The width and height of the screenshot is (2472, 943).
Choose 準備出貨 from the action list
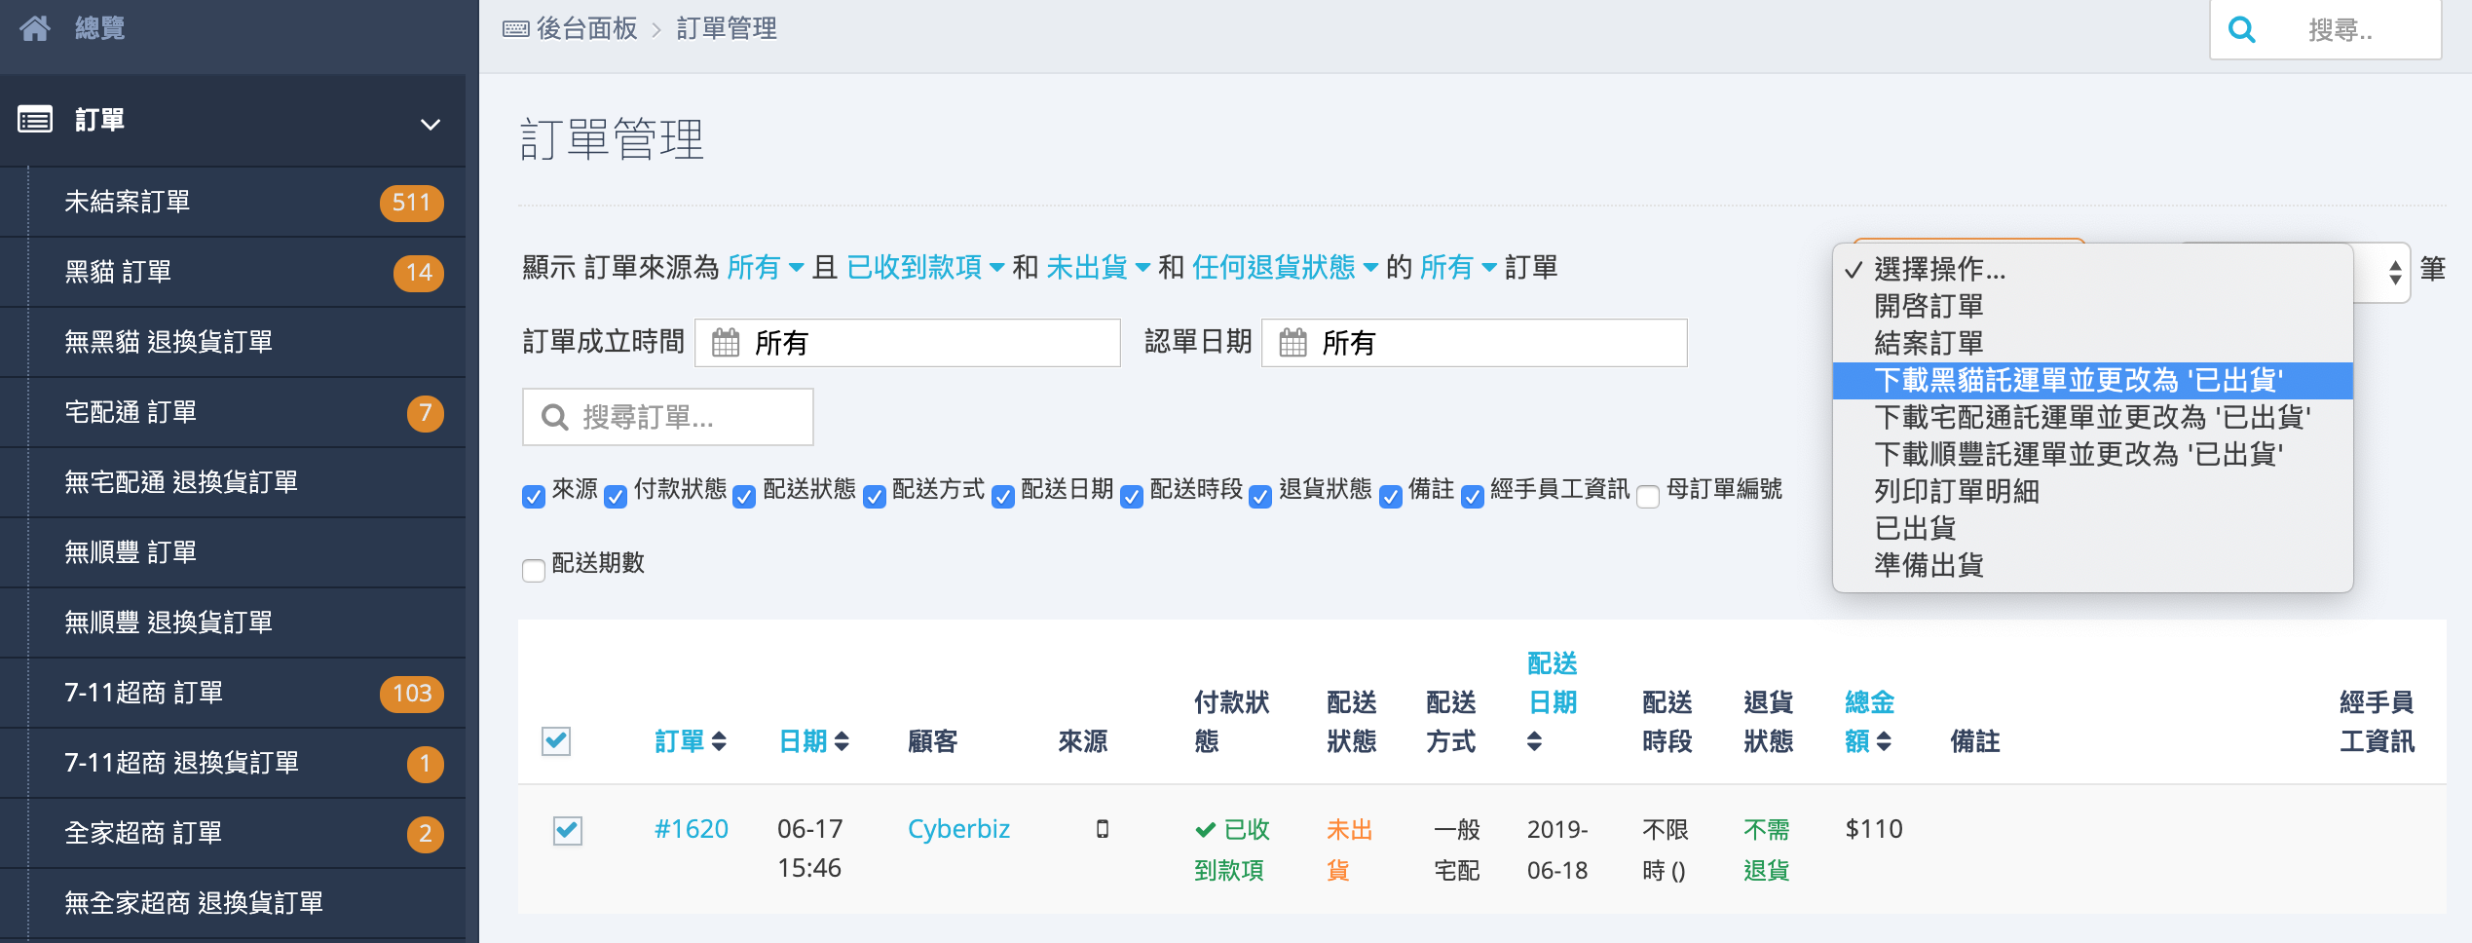(2092, 565)
